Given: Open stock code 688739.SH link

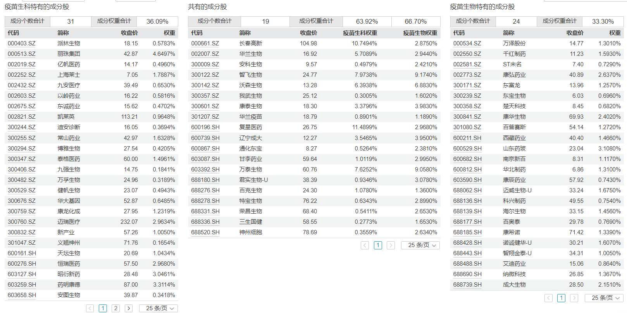Looking at the screenshot, I should point(468,285).
